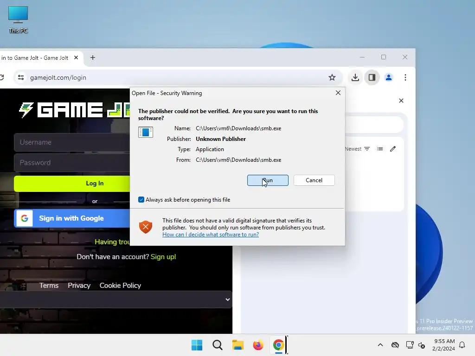Open 'How can I decide what software to run?' link
Screen dimensions: 475x356
coord(210,234)
